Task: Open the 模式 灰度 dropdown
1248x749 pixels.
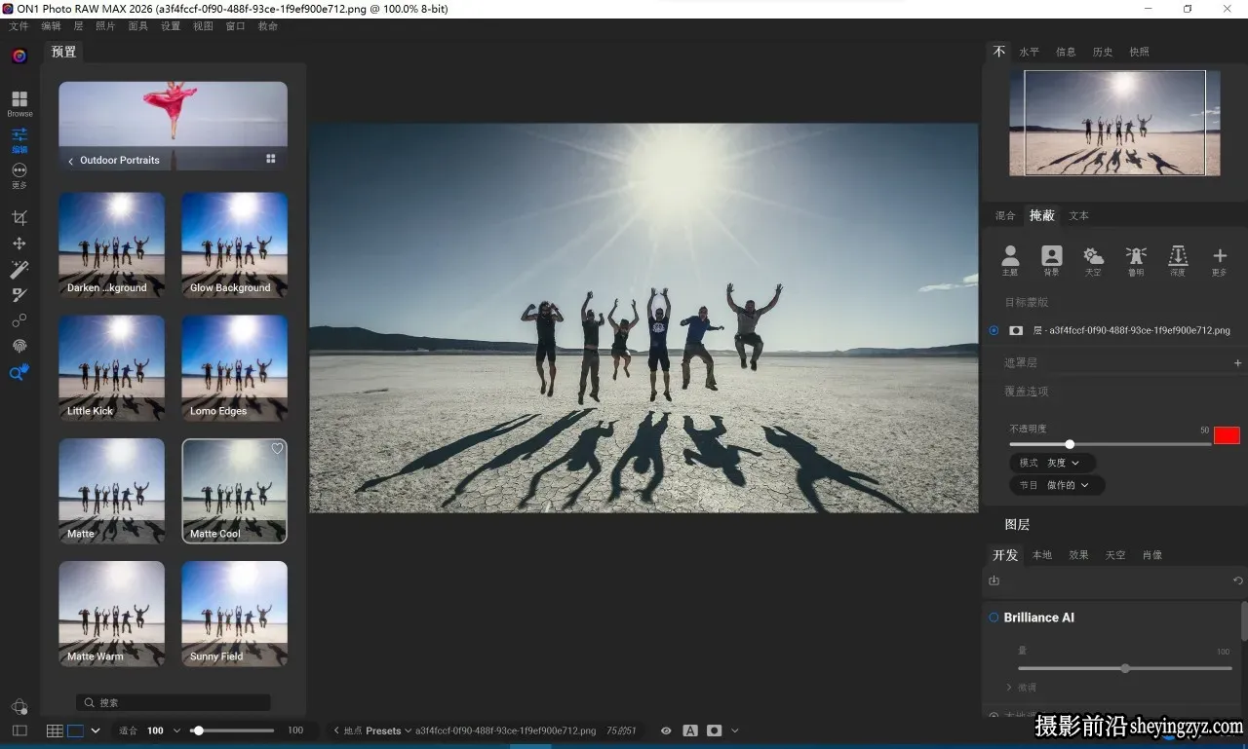Action: pyautogui.click(x=1052, y=463)
